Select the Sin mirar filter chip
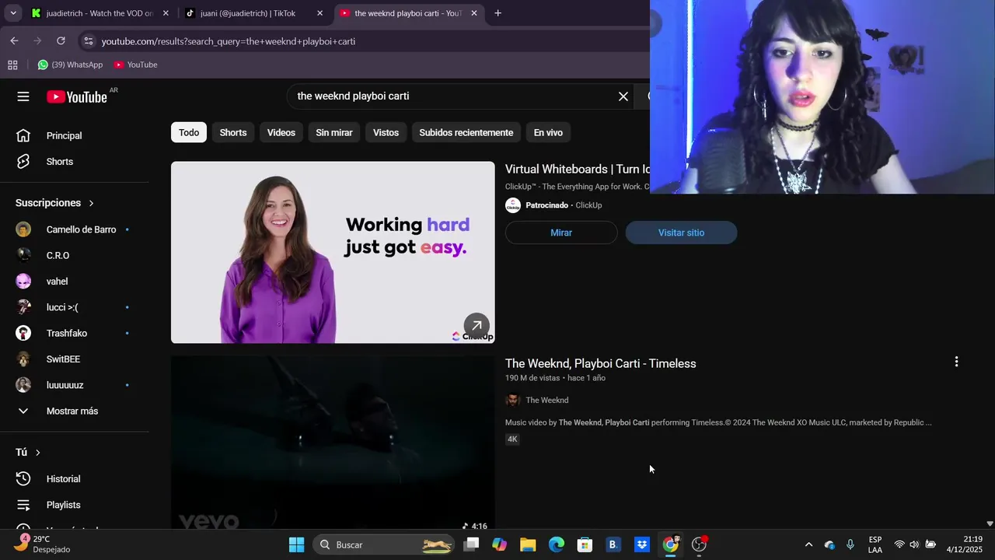Viewport: 995px width, 560px height. (x=334, y=132)
